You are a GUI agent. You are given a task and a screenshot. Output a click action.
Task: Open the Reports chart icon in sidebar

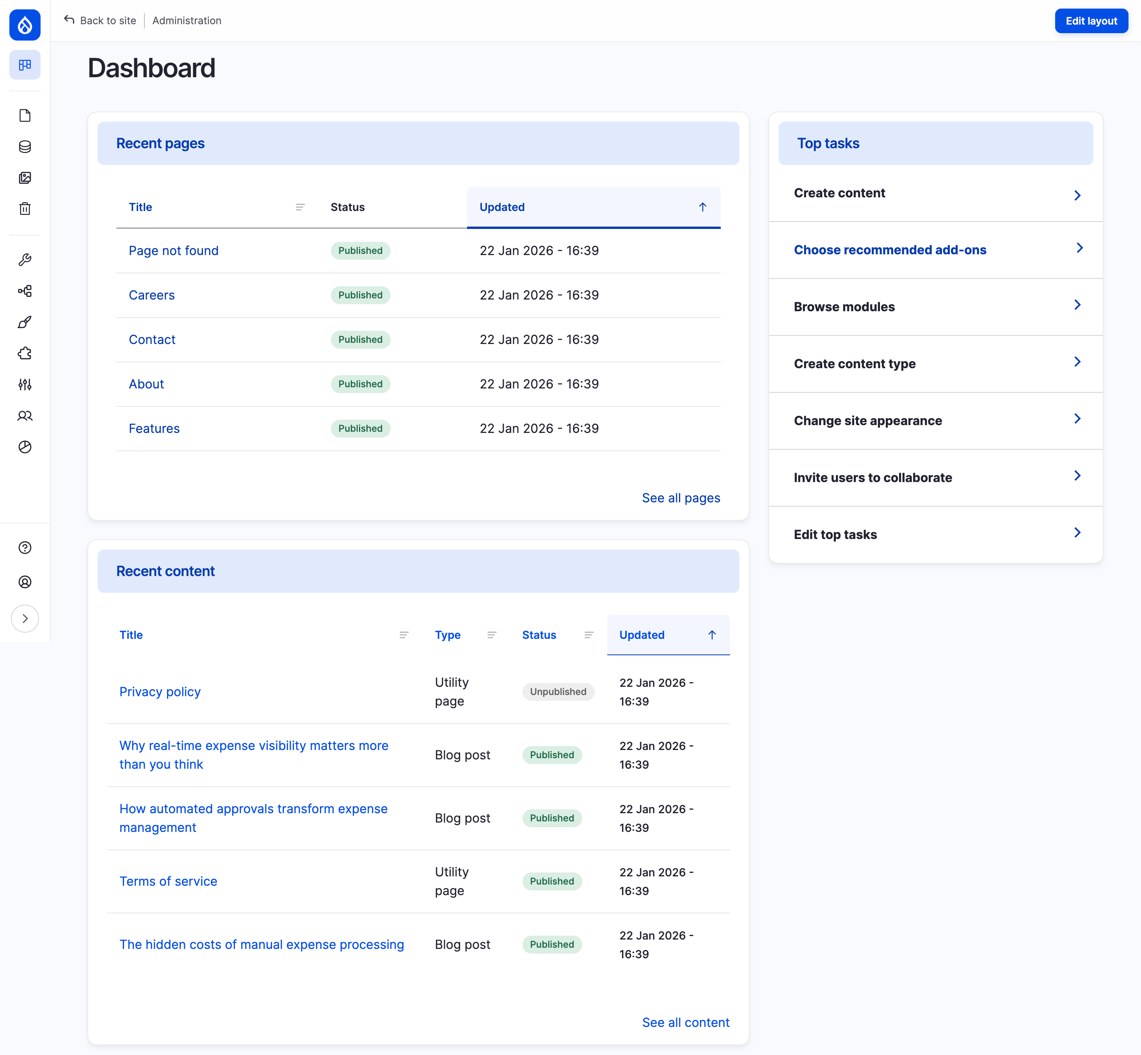point(25,447)
